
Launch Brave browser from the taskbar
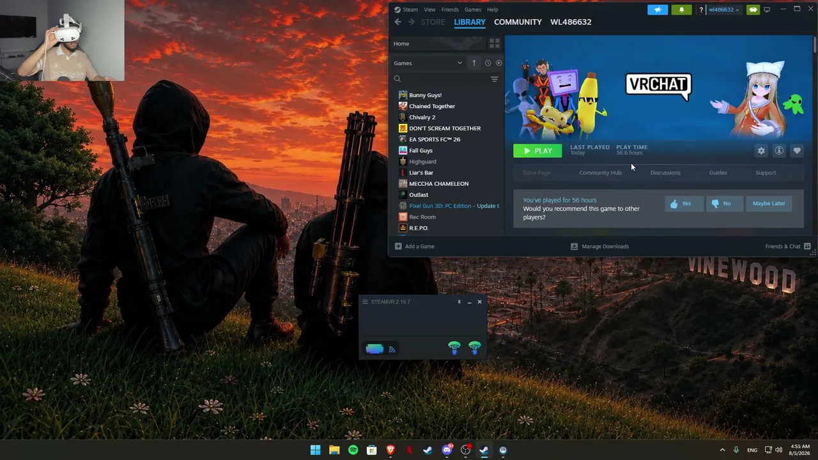point(390,450)
